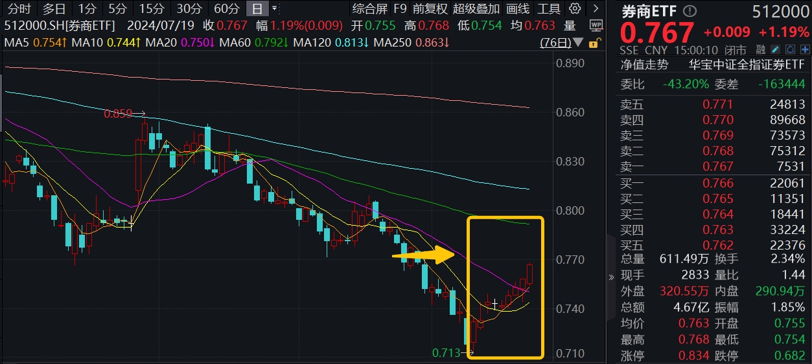Click the WP monitor icon
The image size is (812, 364).
click(595, 26)
